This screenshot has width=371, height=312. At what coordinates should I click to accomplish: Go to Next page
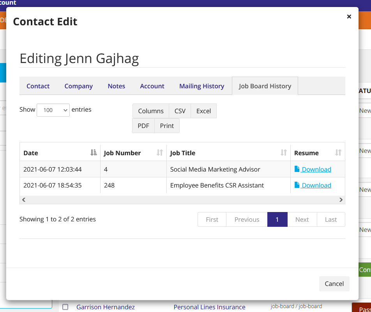pyautogui.click(x=302, y=219)
